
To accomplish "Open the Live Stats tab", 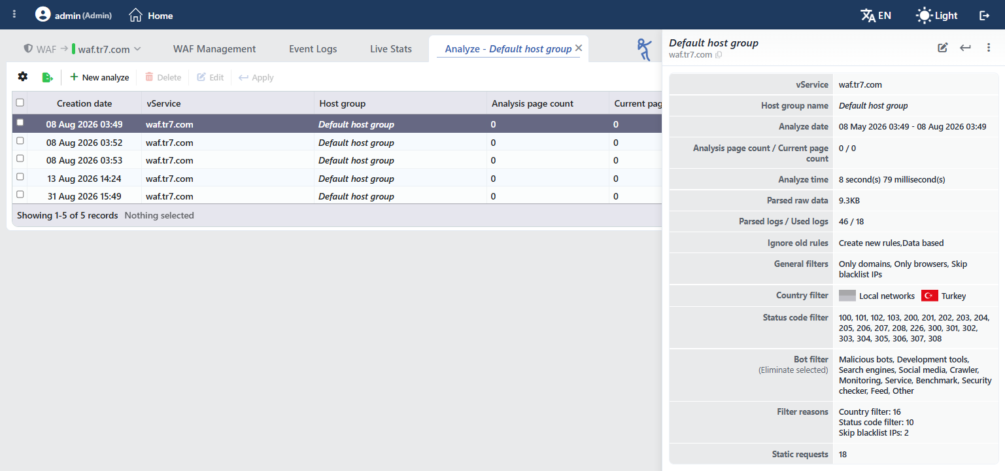I will [391, 49].
